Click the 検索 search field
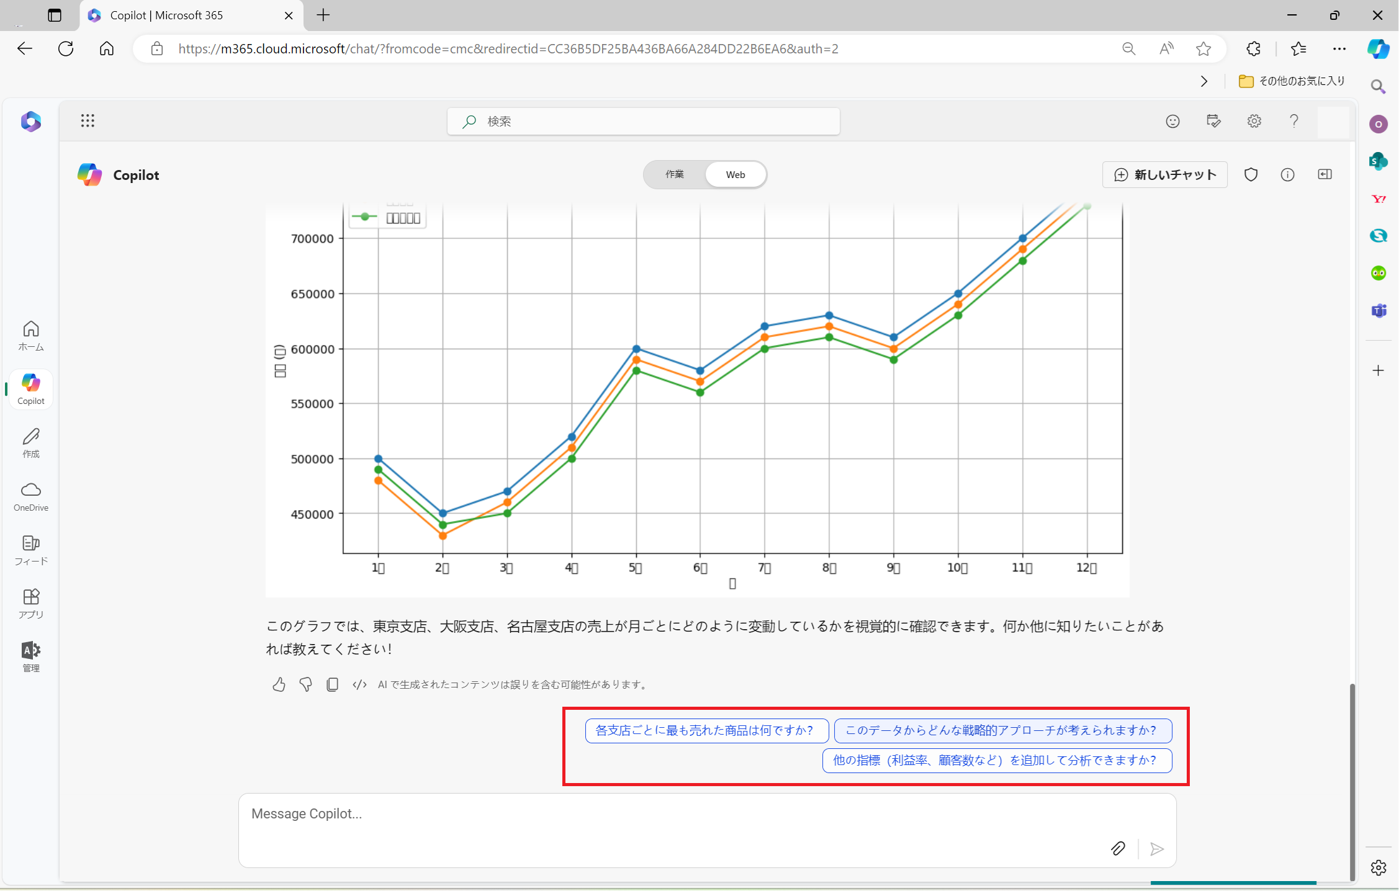This screenshot has height=891, width=1399. coord(644,121)
